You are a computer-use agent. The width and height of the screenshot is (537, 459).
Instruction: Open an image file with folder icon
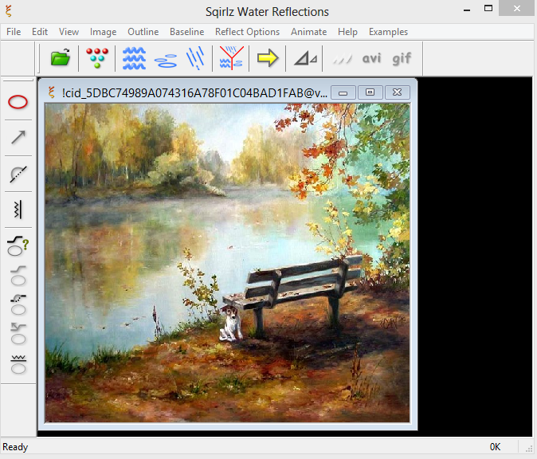[61, 57]
